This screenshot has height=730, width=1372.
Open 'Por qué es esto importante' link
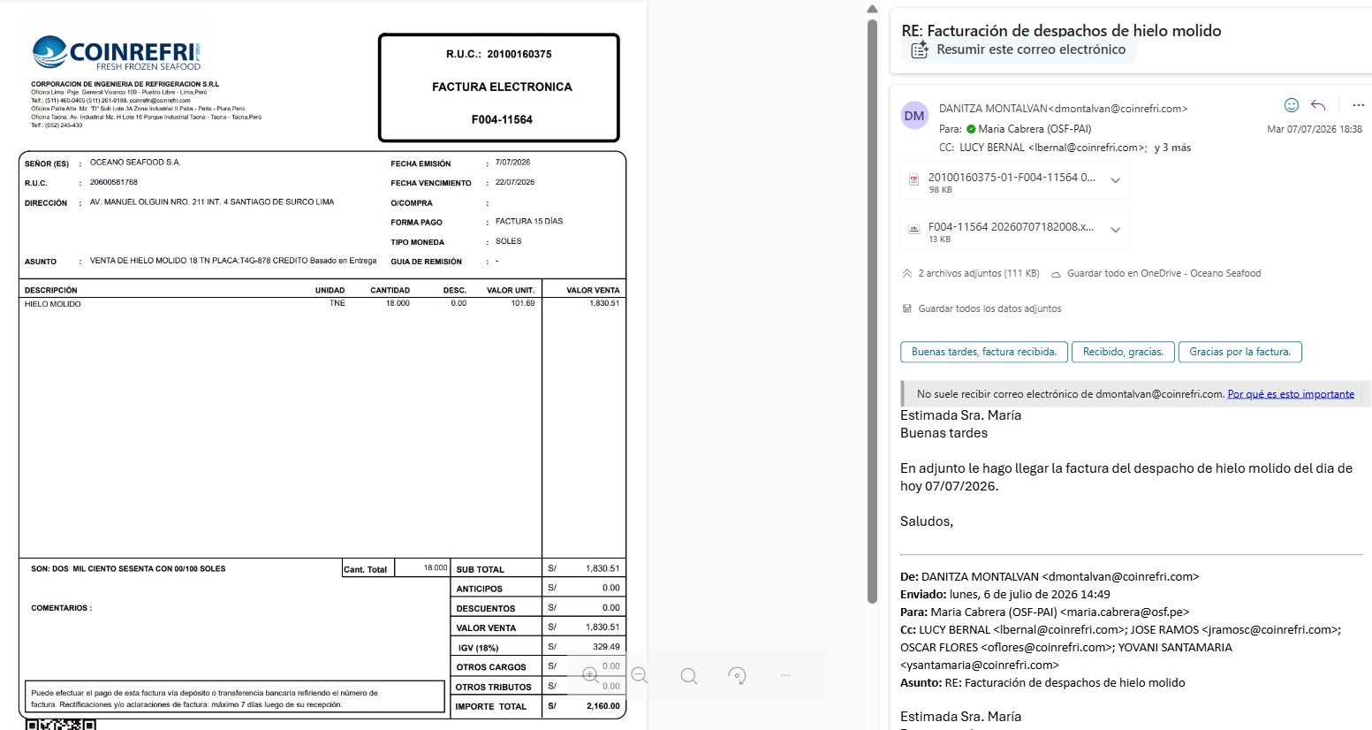pyautogui.click(x=1291, y=394)
